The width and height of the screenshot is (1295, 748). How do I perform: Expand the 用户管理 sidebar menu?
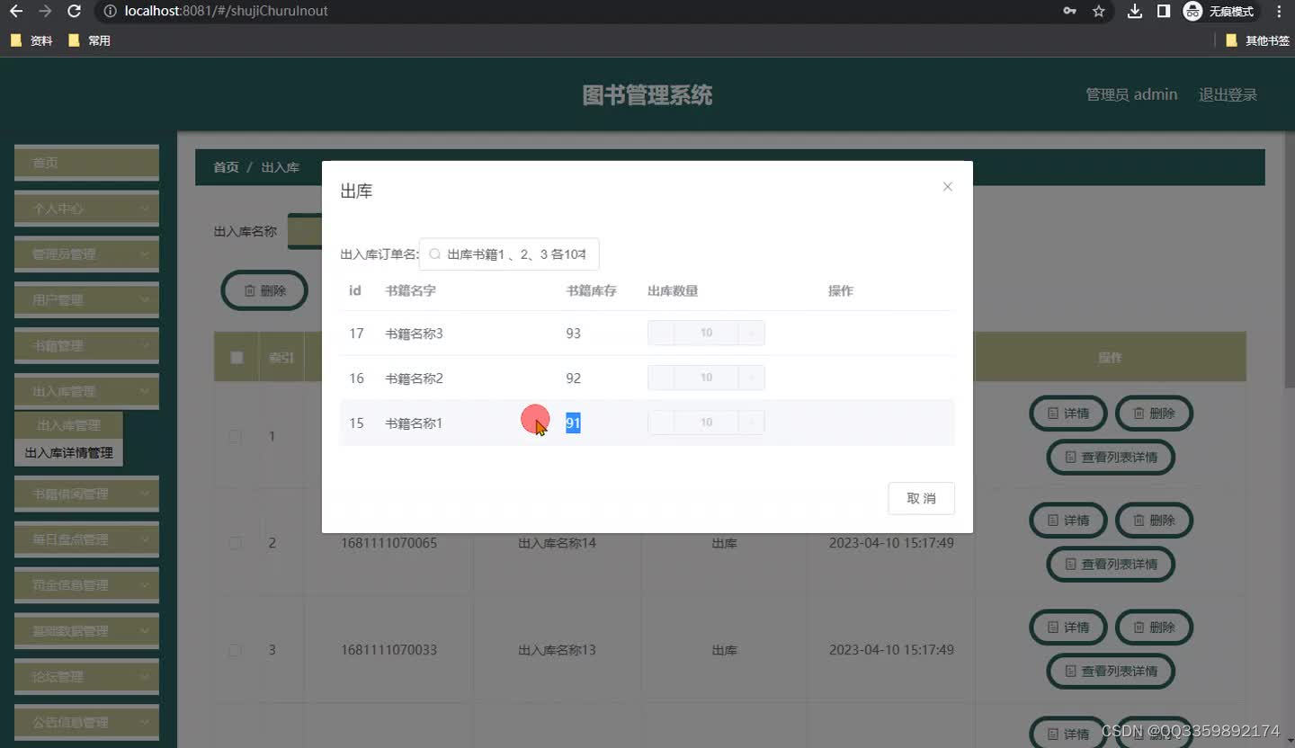(x=86, y=300)
